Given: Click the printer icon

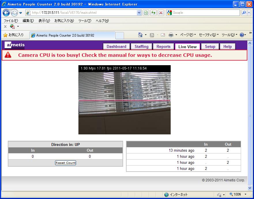Looking at the screenshot, I should pyautogui.click(x=171, y=35).
